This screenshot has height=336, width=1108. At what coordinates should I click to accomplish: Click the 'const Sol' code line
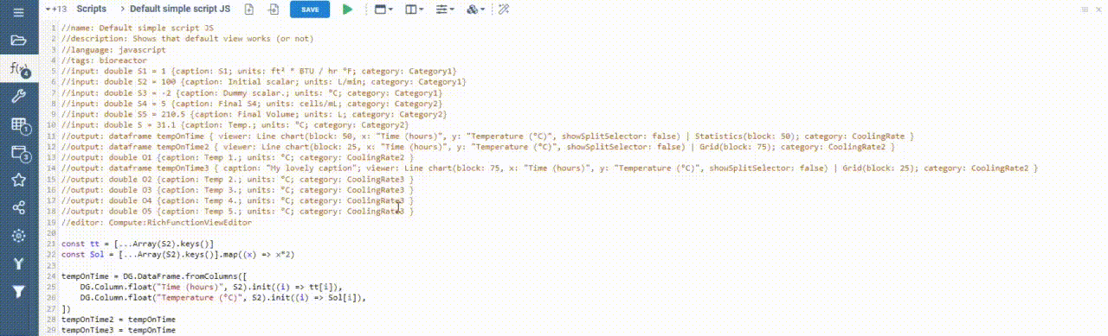pyautogui.click(x=178, y=255)
